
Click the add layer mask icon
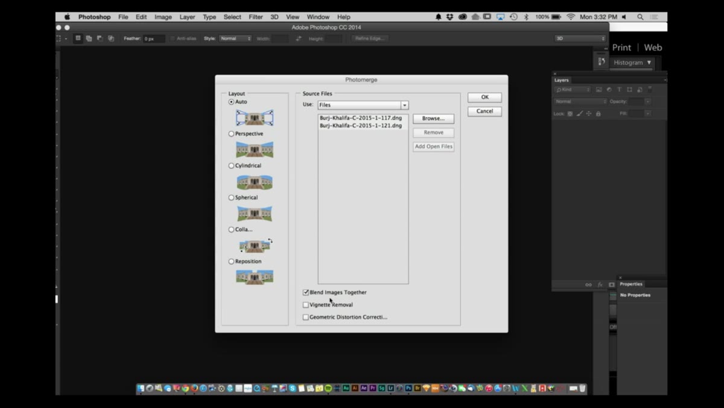click(611, 284)
